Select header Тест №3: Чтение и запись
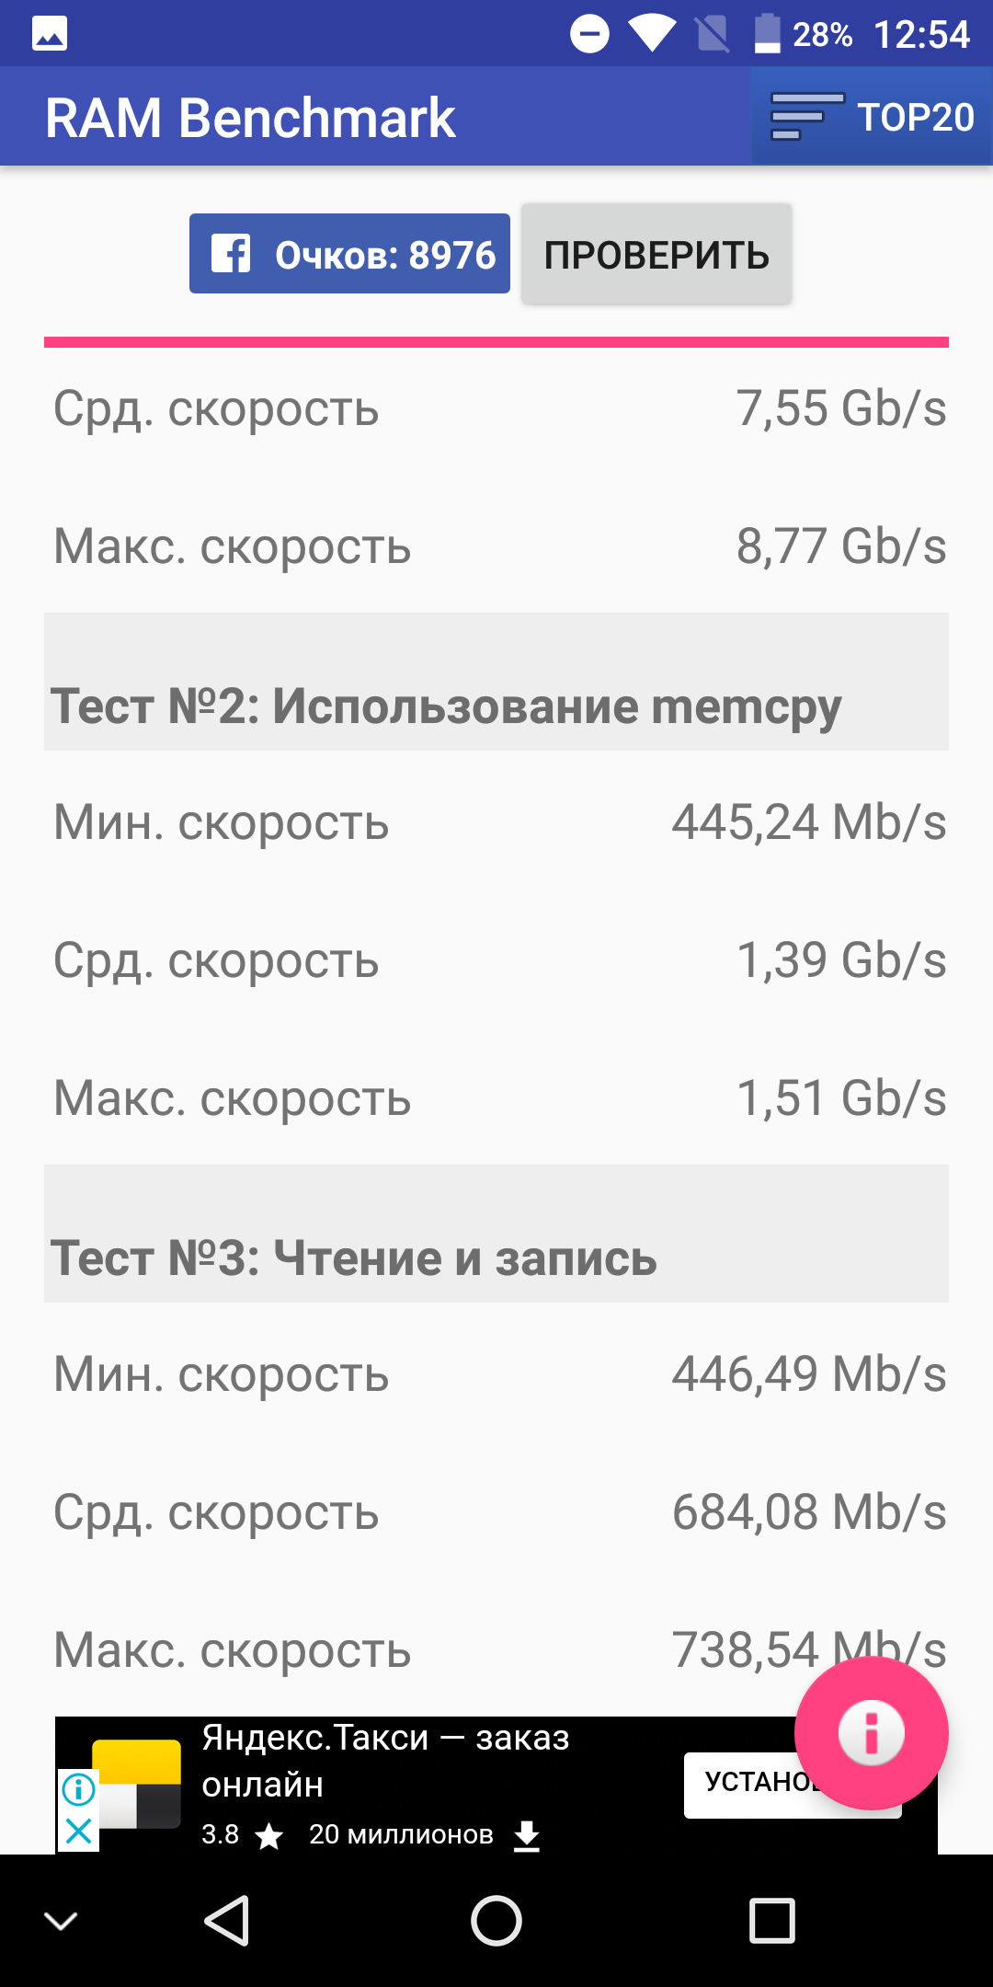993x1987 pixels. click(496, 1234)
